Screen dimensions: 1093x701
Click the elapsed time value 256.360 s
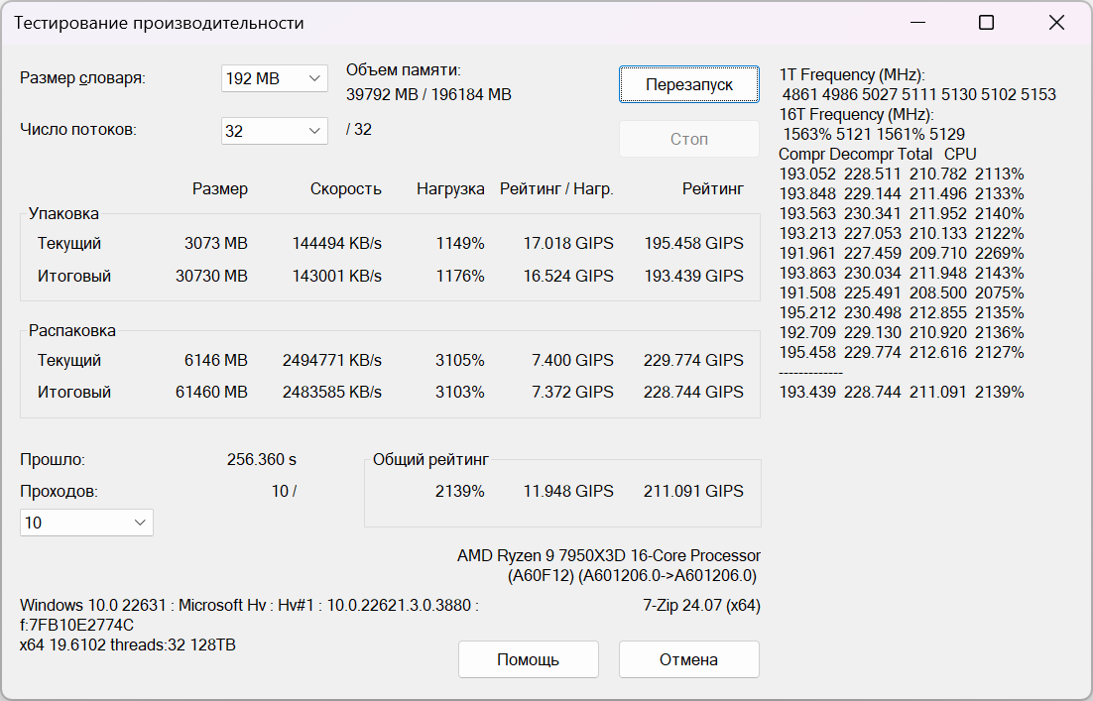pyautogui.click(x=262, y=459)
